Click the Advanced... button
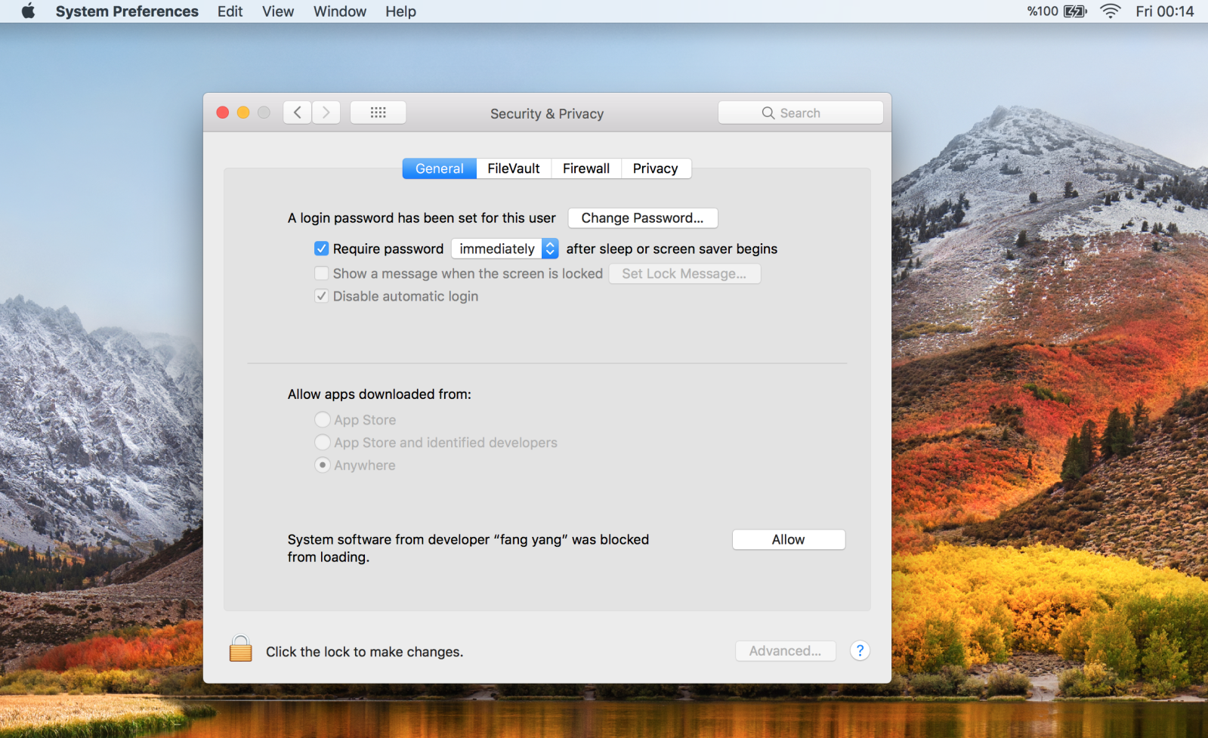Image resolution: width=1208 pixels, height=738 pixels. point(786,650)
